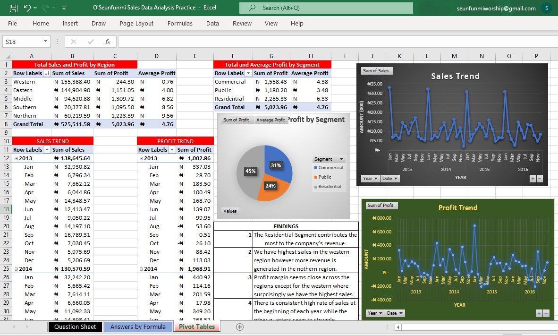Click the Sum of Sales field button
Image resolution: width=558 pixels, height=335 pixels.
point(376,70)
